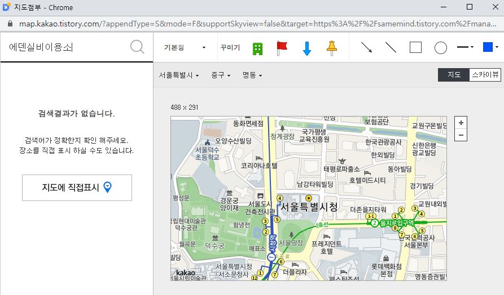
Task: Click 오양수산빌딩 label on map
Action: point(233,141)
